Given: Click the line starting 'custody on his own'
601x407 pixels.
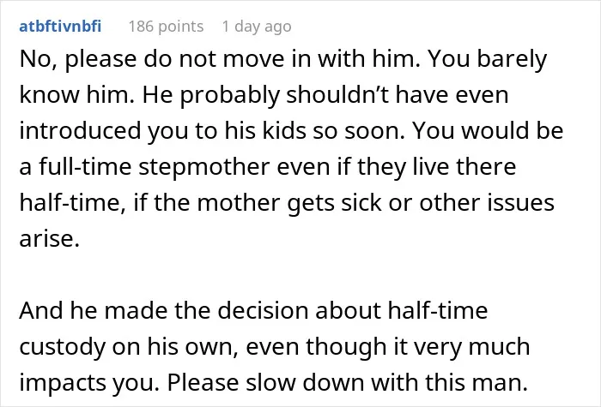Looking at the screenshot, I should [x=275, y=347].
